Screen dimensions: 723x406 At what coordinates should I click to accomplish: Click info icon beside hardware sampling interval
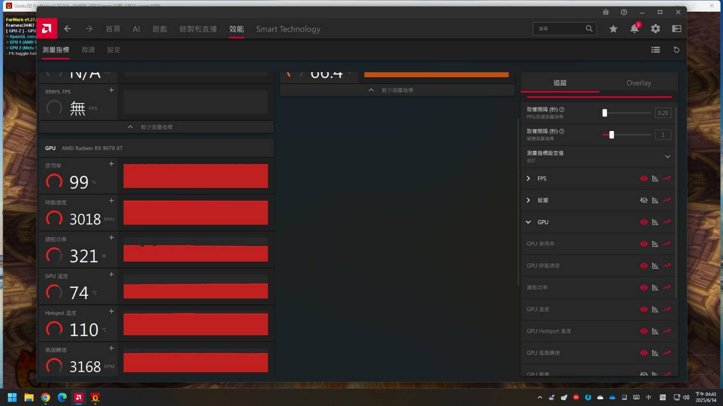coord(562,131)
